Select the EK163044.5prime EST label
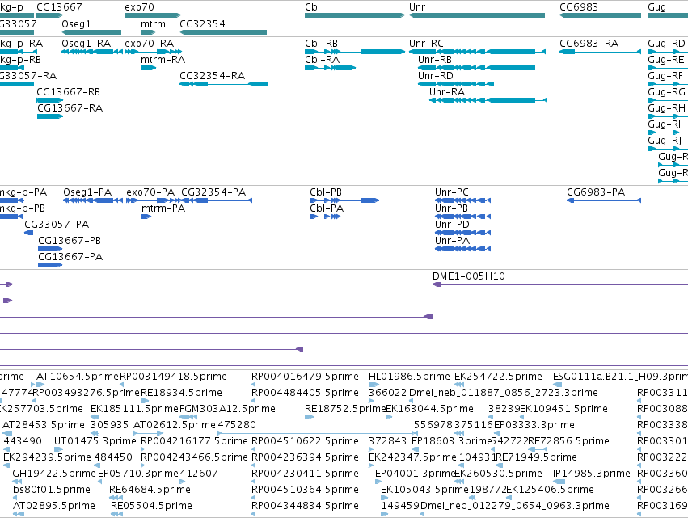688x518 pixels. coord(429,409)
